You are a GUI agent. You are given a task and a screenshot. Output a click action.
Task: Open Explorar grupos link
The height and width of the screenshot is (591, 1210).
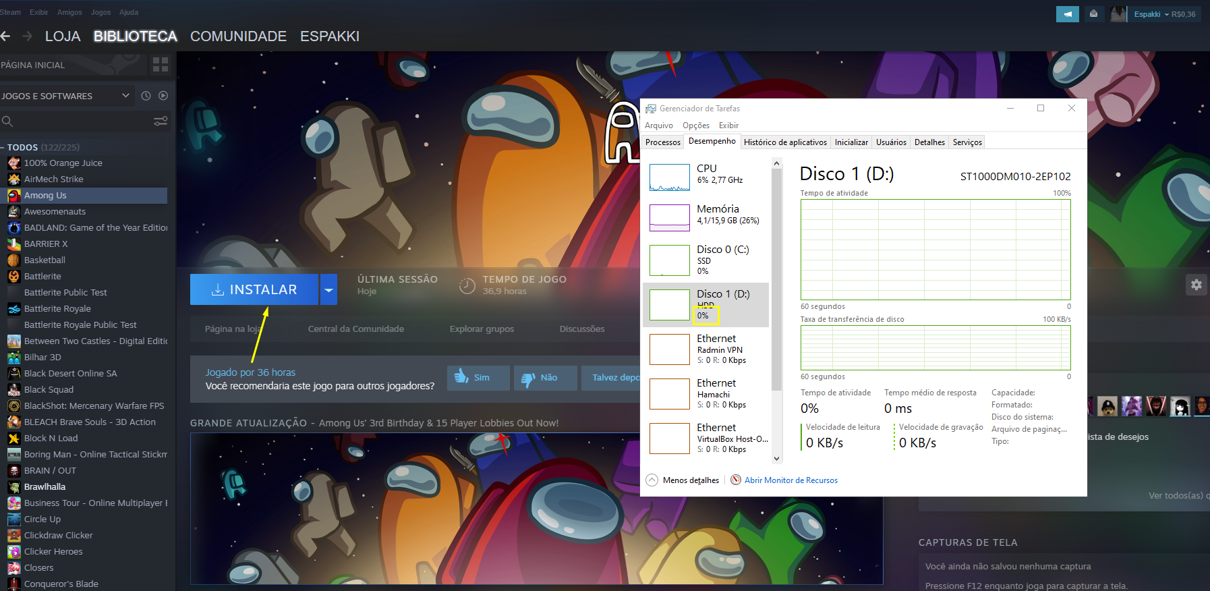482,329
